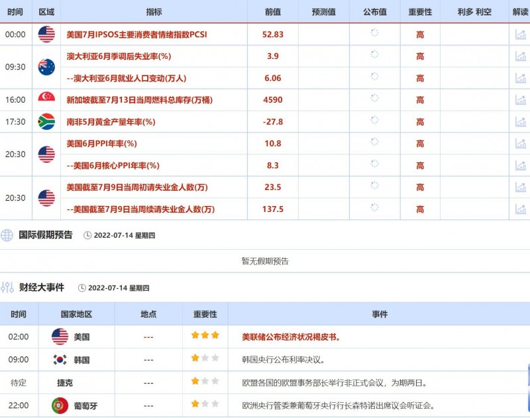Click the South Africa flag for 黄金产量 row
The width and height of the screenshot is (530, 418).
(x=46, y=122)
